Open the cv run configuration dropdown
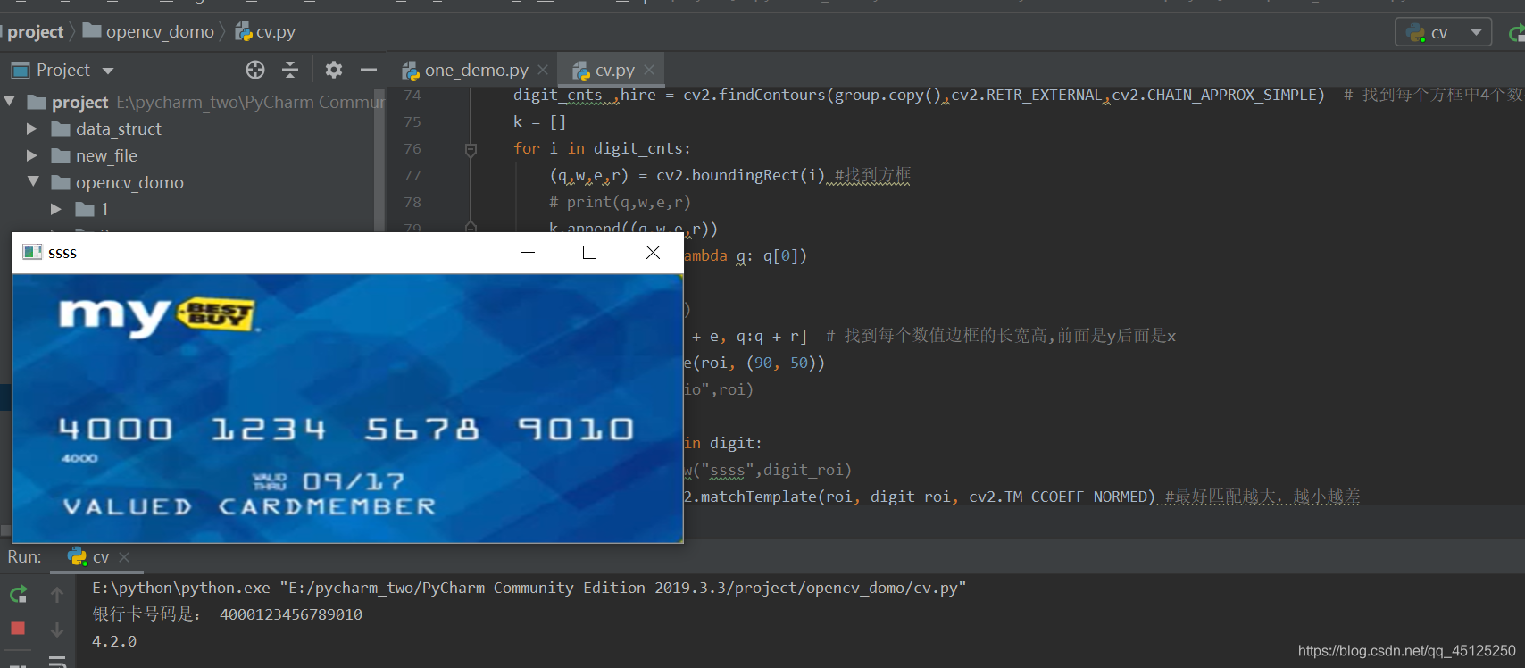The height and width of the screenshot is (668, 1525). [x=1443, y=33]
